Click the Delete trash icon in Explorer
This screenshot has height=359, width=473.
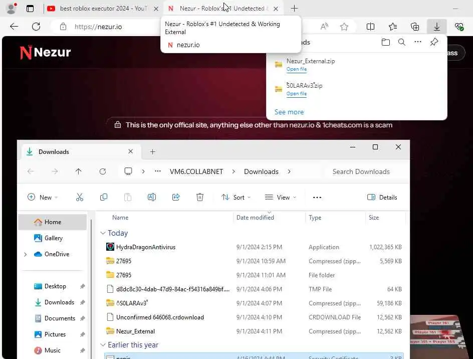[200, 197]
